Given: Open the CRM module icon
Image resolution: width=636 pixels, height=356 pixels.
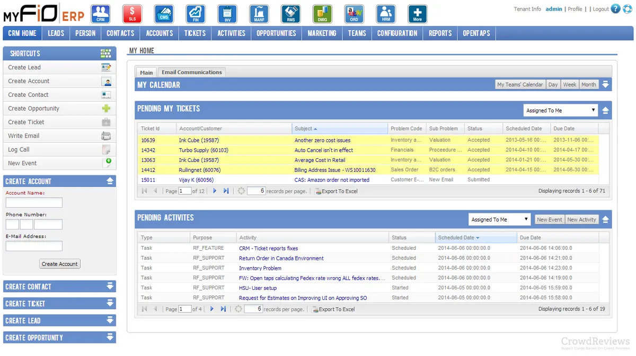Looking at the screenshot, I should pos(101,14).
